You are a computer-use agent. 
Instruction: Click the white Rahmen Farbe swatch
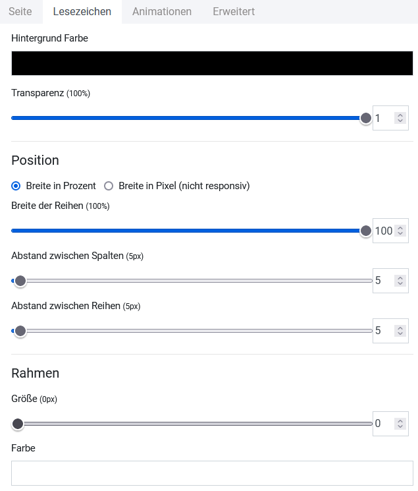[212, 473]
